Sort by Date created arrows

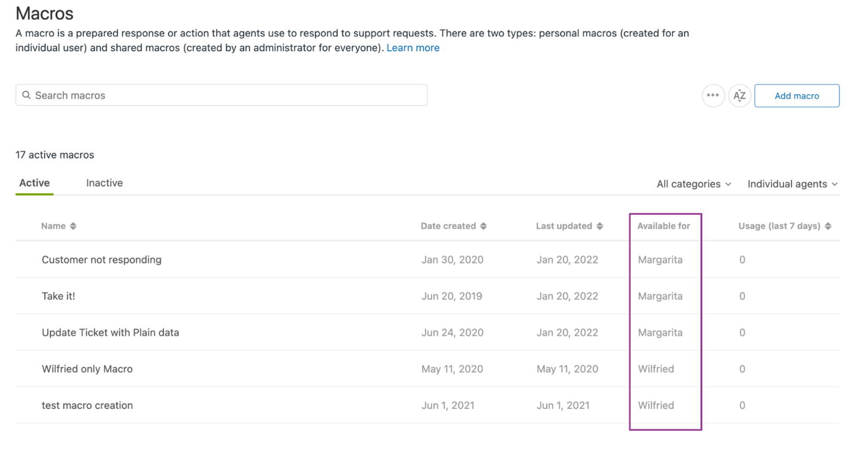click(x=483, y=226)
